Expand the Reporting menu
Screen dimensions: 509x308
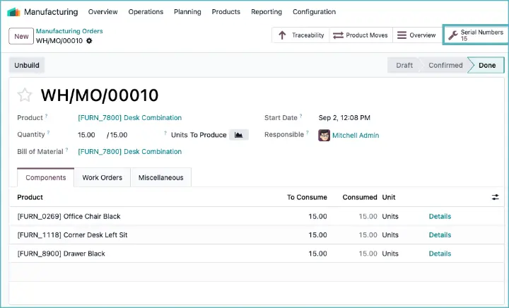pos(266,12)
